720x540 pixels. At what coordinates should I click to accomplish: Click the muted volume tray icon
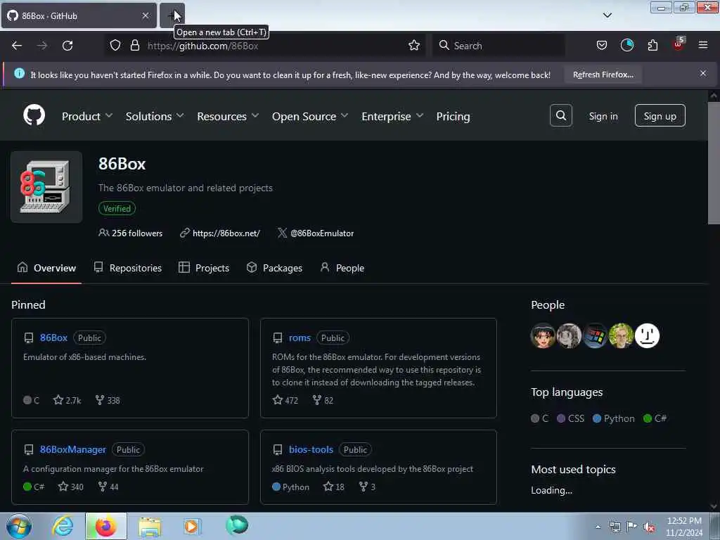point(649,527)
